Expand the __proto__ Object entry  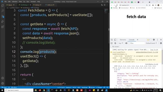(116, 86)
